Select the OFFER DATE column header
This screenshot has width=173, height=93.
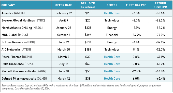tap(64, 5)
